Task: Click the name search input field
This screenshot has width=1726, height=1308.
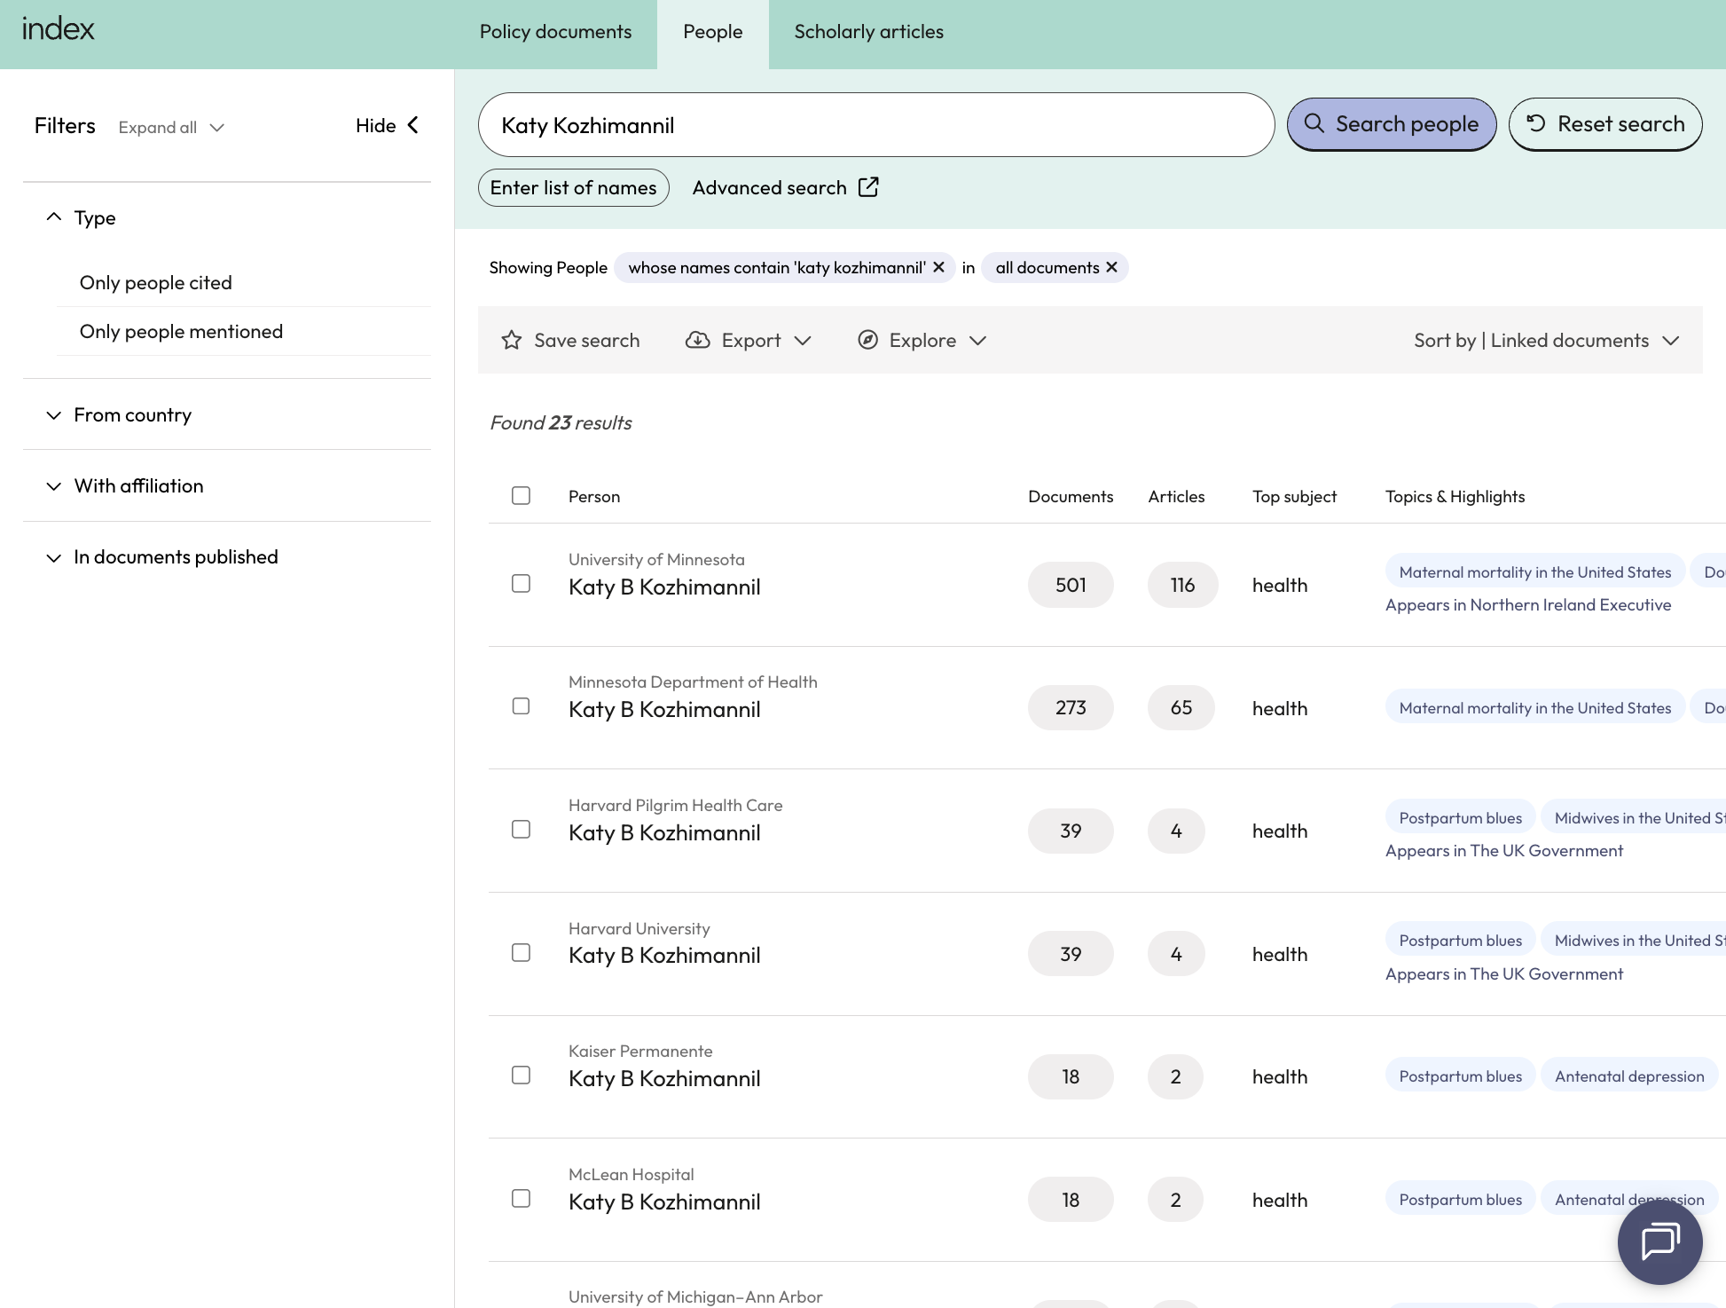Action: (x=876, y=125)
